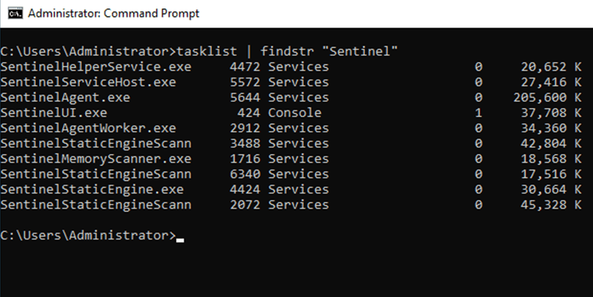Click memory value 45,328 K
The height and width of the screenshot is (297, 593).
pyautogui.click(x=551, y=204)
